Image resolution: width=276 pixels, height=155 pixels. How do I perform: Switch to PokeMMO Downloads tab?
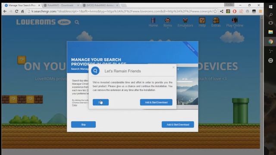(61, 5)
